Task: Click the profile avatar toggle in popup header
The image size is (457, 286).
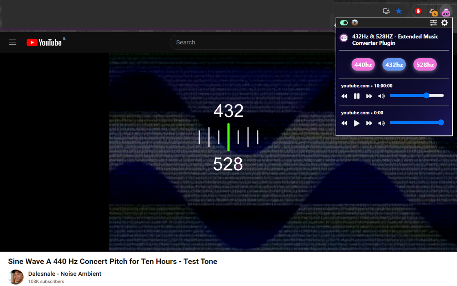Action: pos(355,23)
